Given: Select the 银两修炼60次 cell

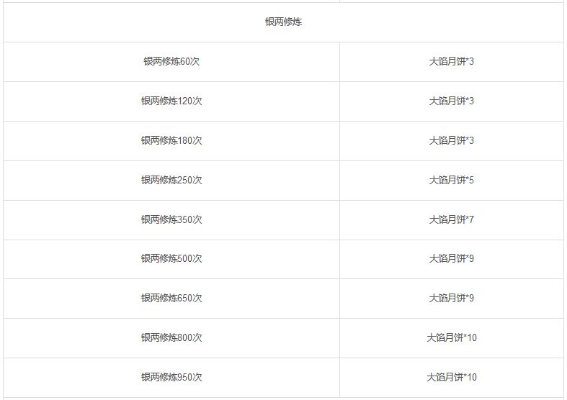Looking at the screenshot, I should click(x=171, y=62).
